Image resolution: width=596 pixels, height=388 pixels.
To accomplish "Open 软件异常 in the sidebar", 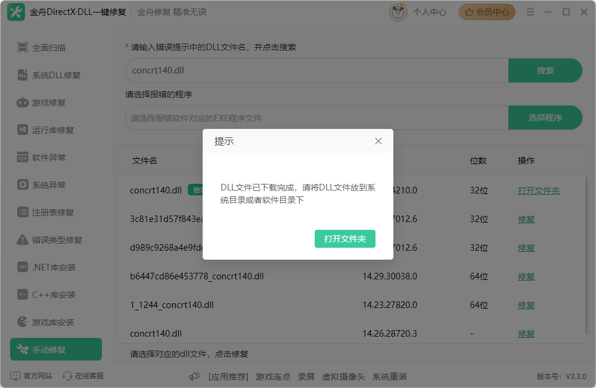I will [x=42, y=157].
